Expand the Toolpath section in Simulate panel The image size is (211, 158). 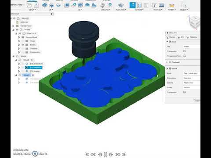tap(167, 62)
